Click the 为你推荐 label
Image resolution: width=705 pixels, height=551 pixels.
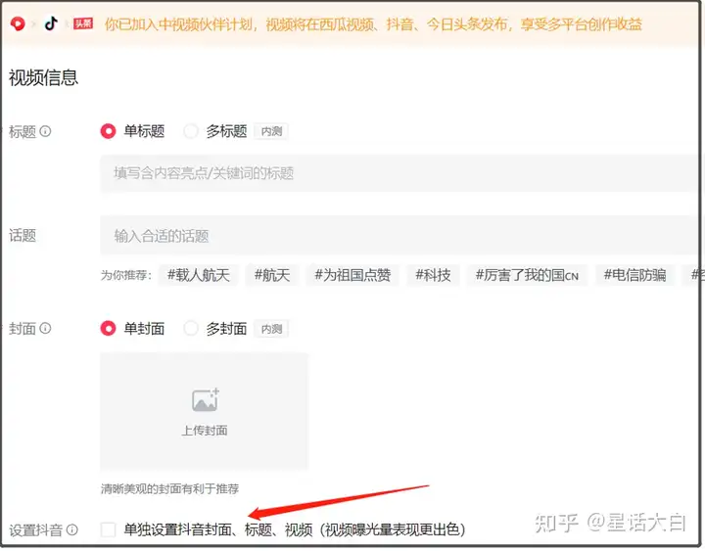pyautogui.click(x=126, y=275)
